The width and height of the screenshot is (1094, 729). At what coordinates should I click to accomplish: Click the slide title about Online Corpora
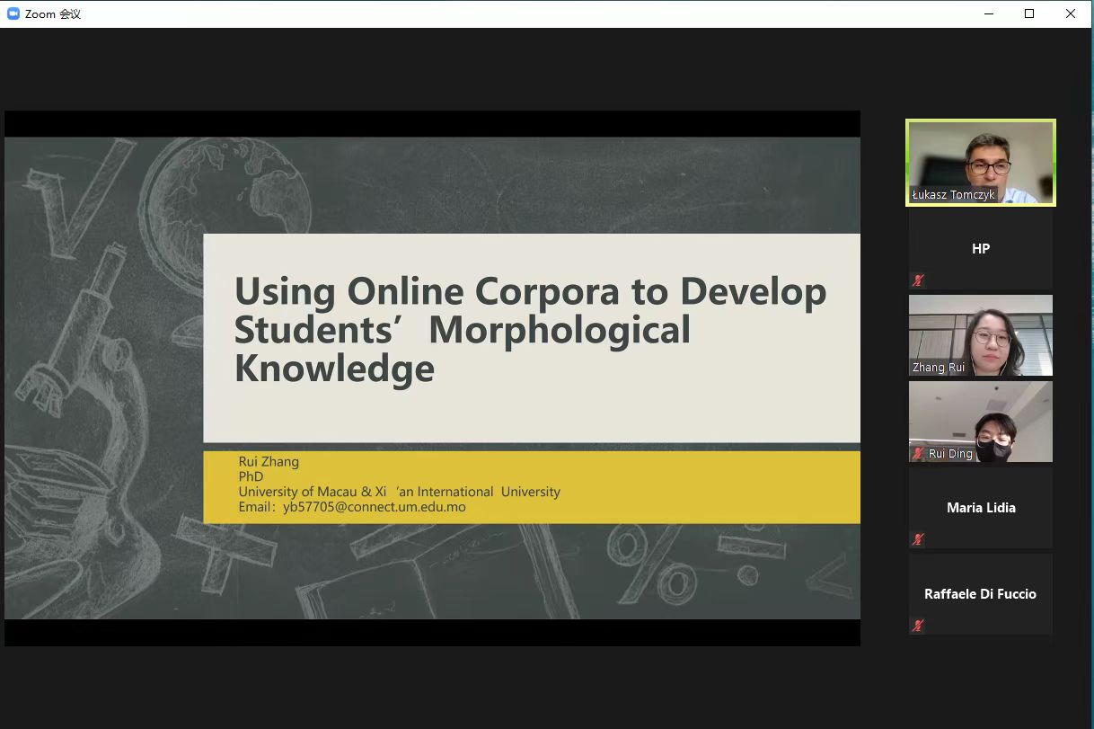(530, 329)
